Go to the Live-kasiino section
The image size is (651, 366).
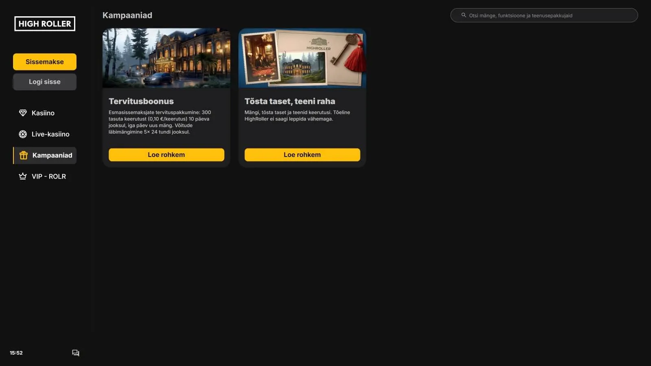(50, 134)
